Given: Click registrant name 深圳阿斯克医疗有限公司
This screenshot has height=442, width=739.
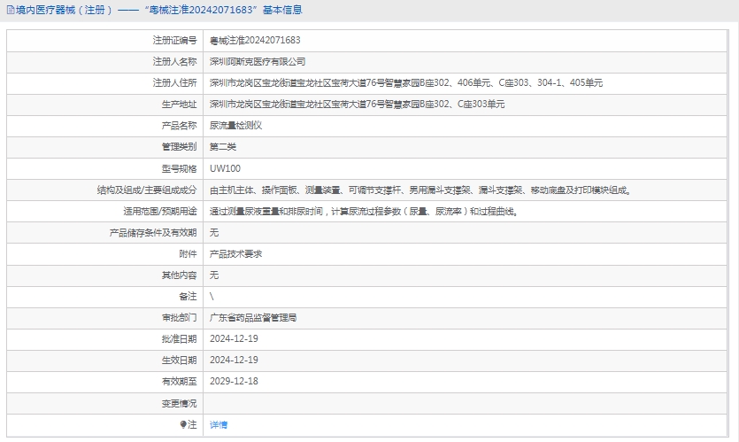Looking at the screenshot, I should (257, 61).
